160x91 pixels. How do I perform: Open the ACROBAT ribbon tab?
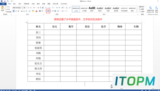click(x=64, y=4)
